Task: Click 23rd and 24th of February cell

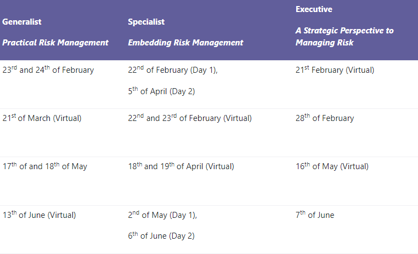Action: click(x=48, y=70)
